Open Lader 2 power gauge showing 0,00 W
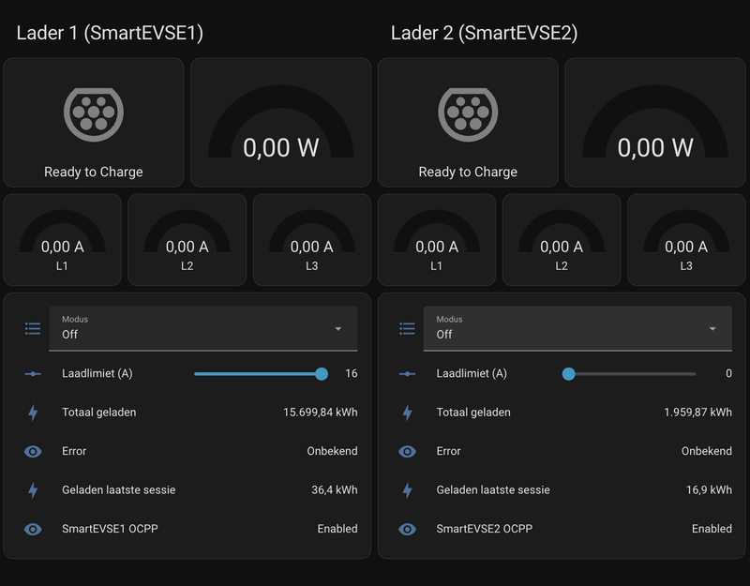The width and height of the screenshot is (750, 586). [x=655, y=123]
